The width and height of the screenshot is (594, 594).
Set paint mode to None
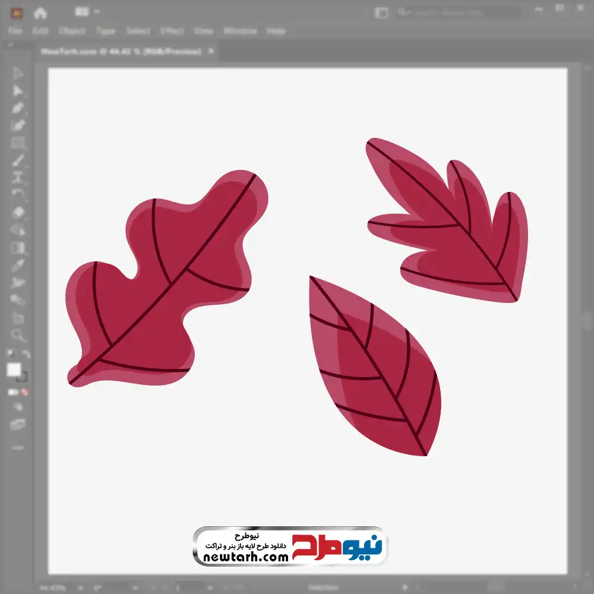point(25,392)
